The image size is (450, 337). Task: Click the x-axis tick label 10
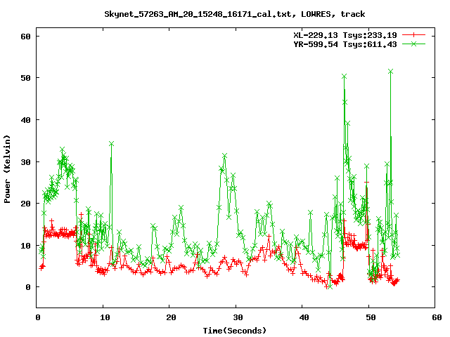point(105,317)
